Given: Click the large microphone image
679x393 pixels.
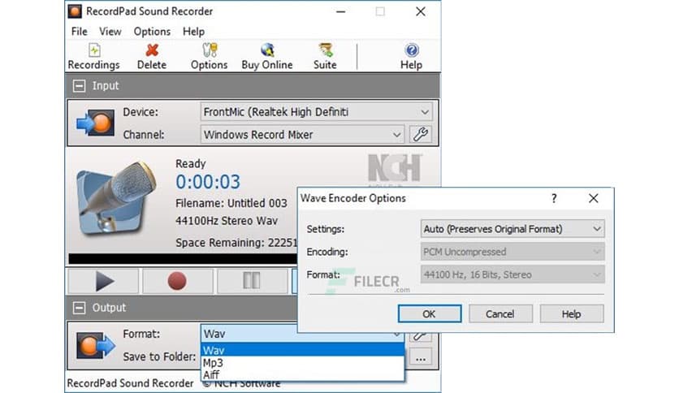Looking at the screenshot, I should pos(116,198).
